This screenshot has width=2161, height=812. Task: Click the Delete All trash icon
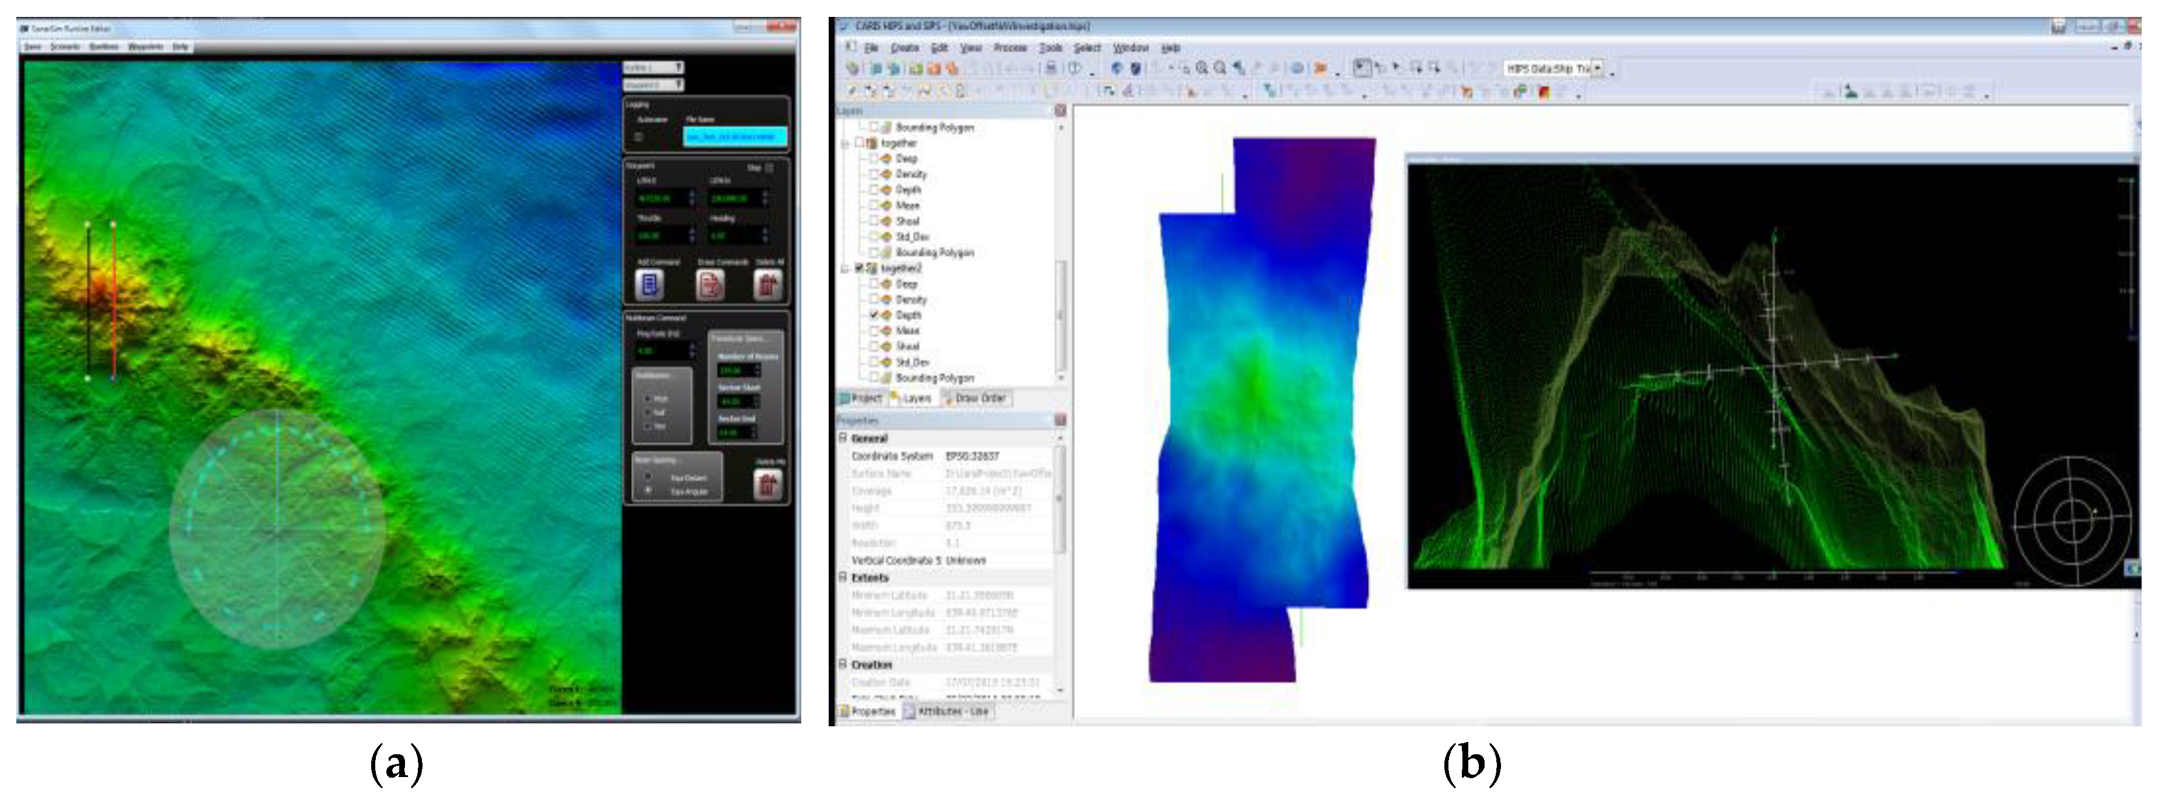click(767, 286)
